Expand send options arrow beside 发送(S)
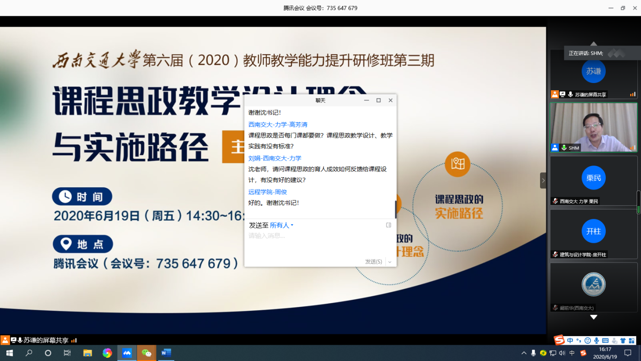Image resolution: width=641 pixels, height=361 pixels. click(x=390, y=262)
